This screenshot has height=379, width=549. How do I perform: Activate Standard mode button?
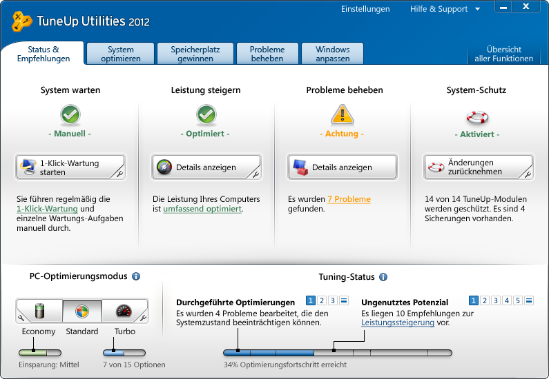tap(82, 311)
